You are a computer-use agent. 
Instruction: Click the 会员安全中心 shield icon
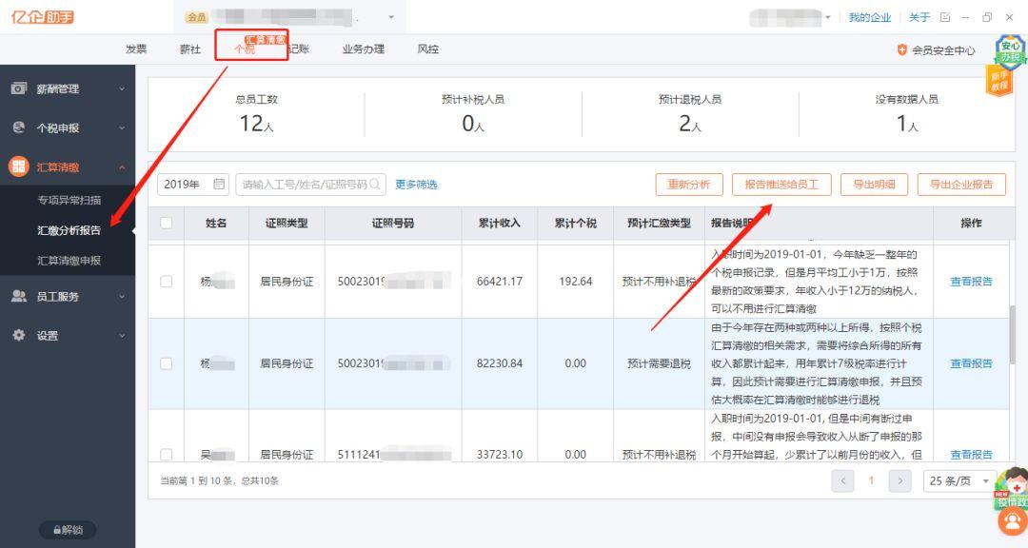pos(902,49)
